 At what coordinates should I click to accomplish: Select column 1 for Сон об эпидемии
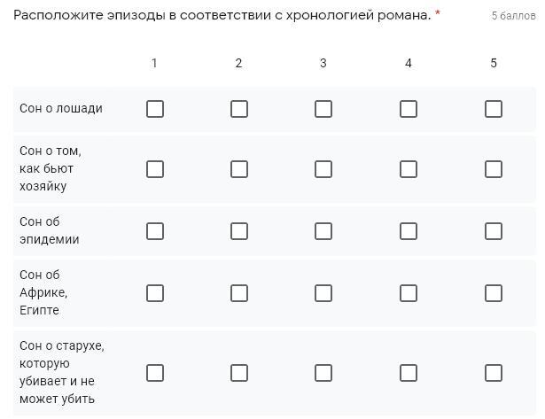point(155,231)
